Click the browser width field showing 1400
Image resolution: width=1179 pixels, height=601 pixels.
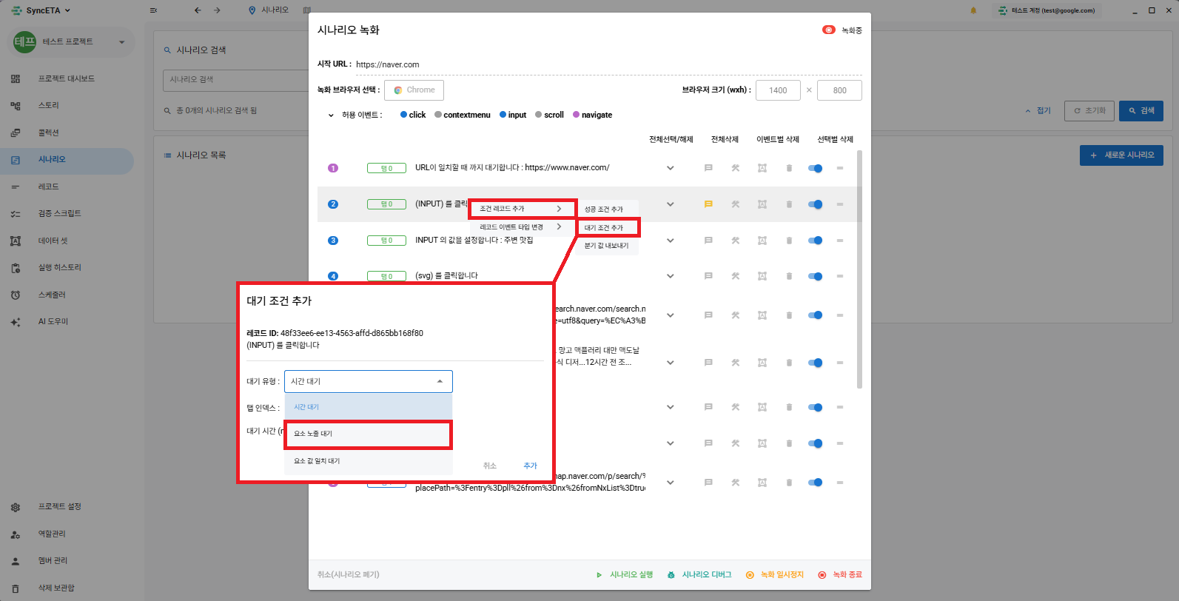778,90
